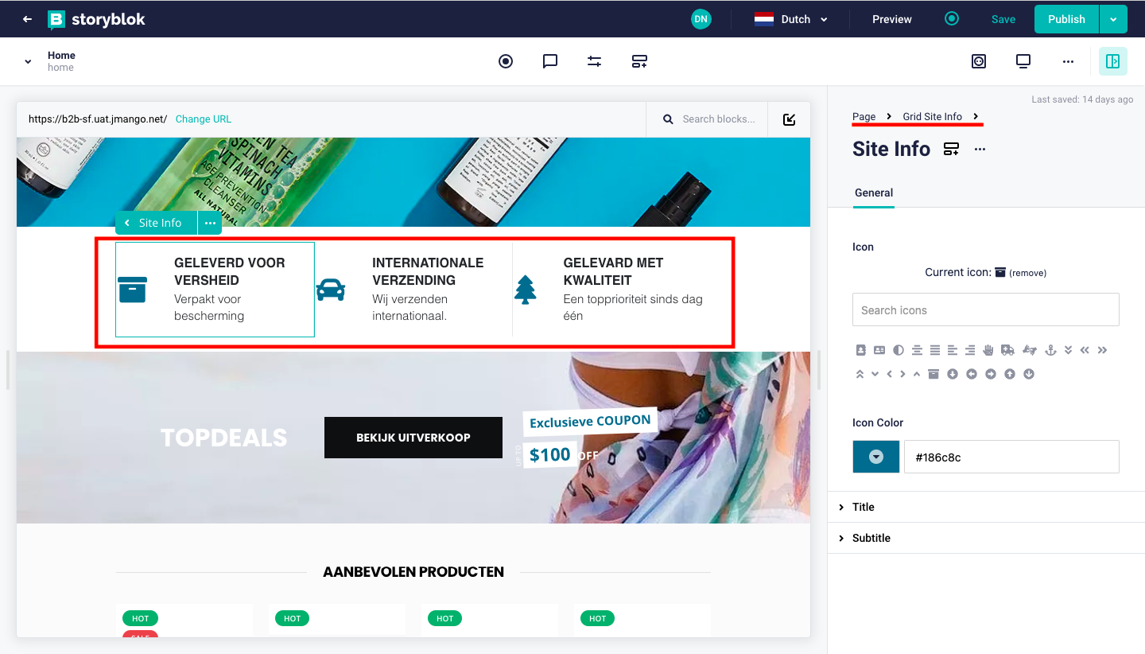Select the archive box icon in grid
The width and height of the screenshot is (1145, 654).
933,374
